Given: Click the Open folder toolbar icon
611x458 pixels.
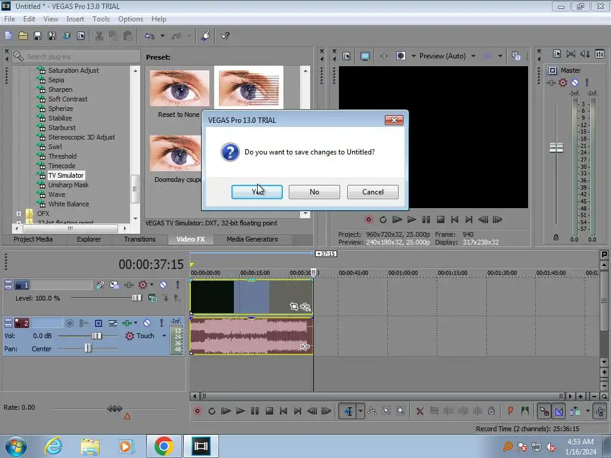Looking at the screenshot, I should pos(23,36).
